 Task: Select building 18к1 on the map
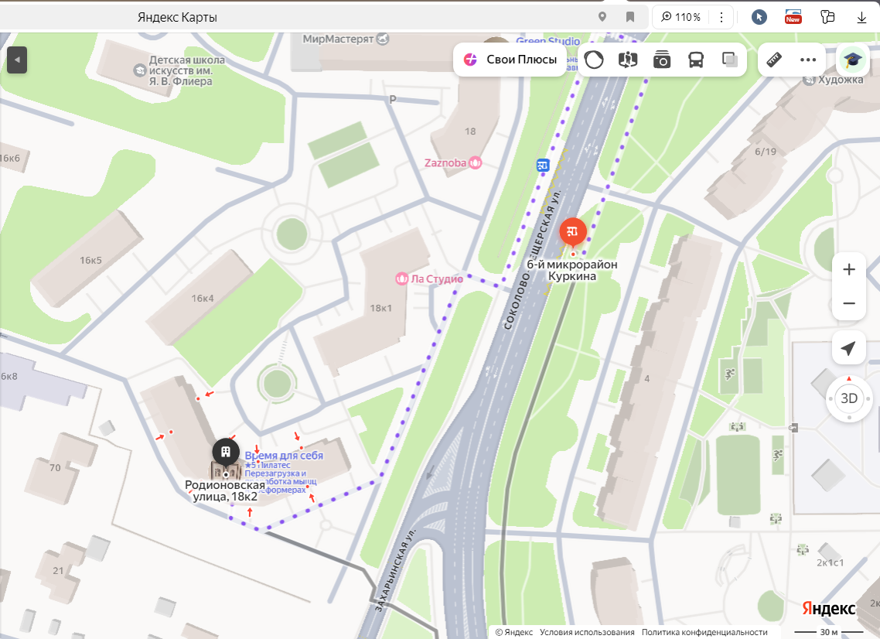click(381, 308)
